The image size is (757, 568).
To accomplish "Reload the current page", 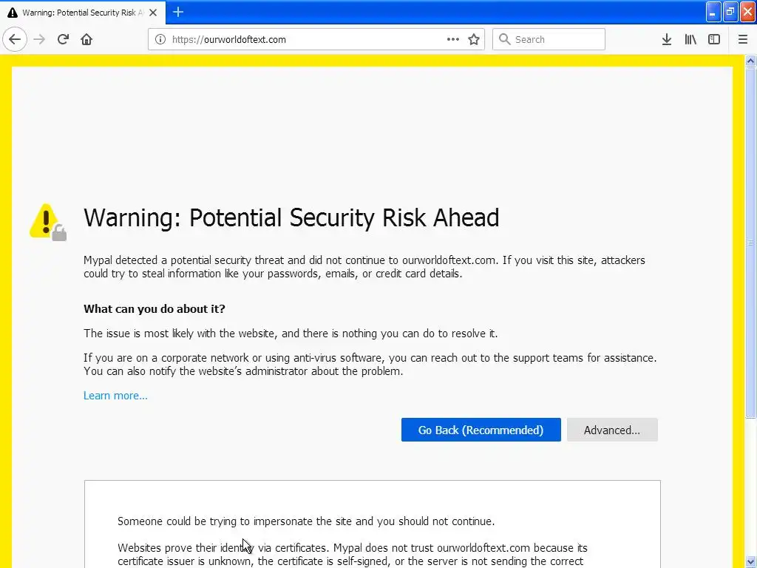I will click(x=63, y=39).
